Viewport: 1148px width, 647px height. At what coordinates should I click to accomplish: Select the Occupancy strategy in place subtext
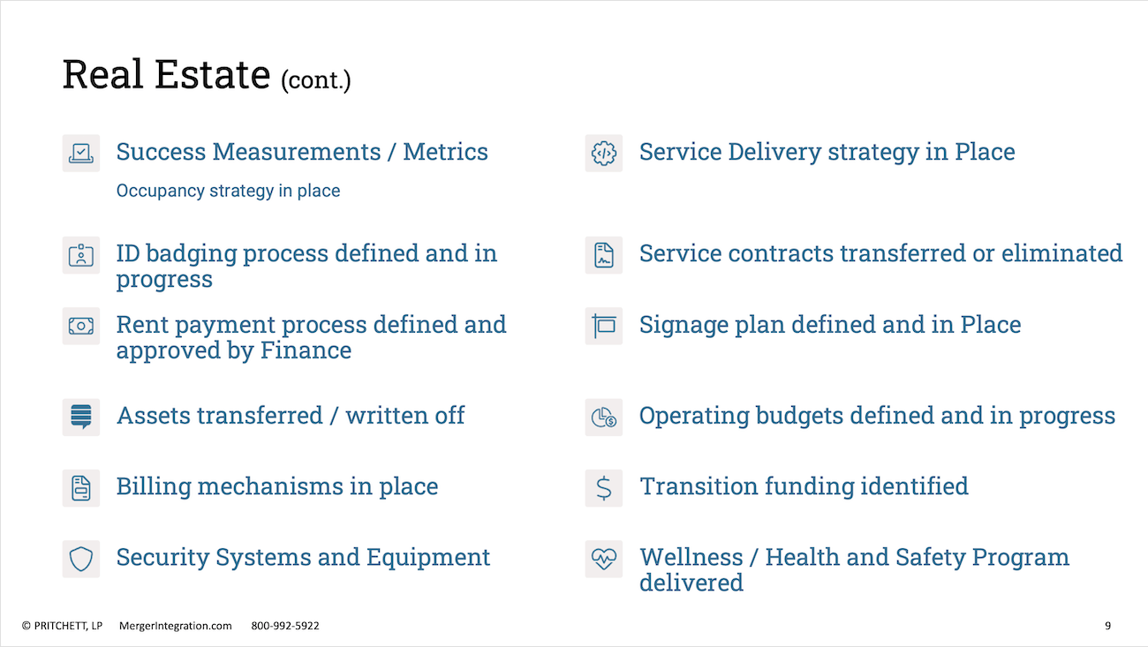228,191
